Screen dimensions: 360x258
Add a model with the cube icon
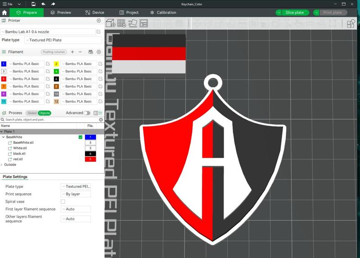coord(110,23)
